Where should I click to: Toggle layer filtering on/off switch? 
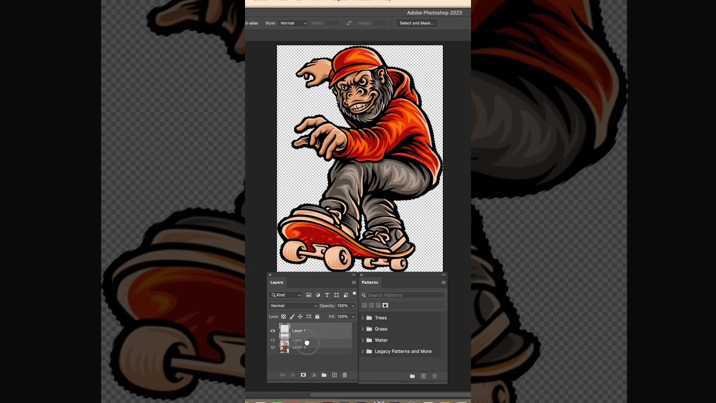point(354,294)
